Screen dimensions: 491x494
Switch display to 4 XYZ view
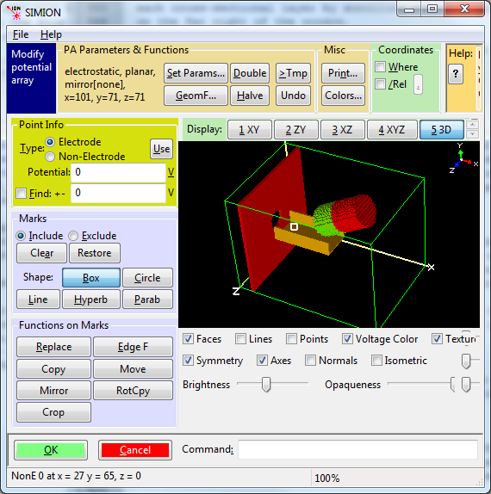[x=392, y=129]
